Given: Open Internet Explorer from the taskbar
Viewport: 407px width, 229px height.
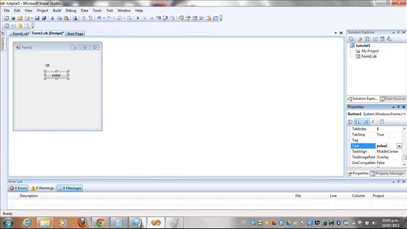Looking at the screenshot, I should [x=27, y=223].
